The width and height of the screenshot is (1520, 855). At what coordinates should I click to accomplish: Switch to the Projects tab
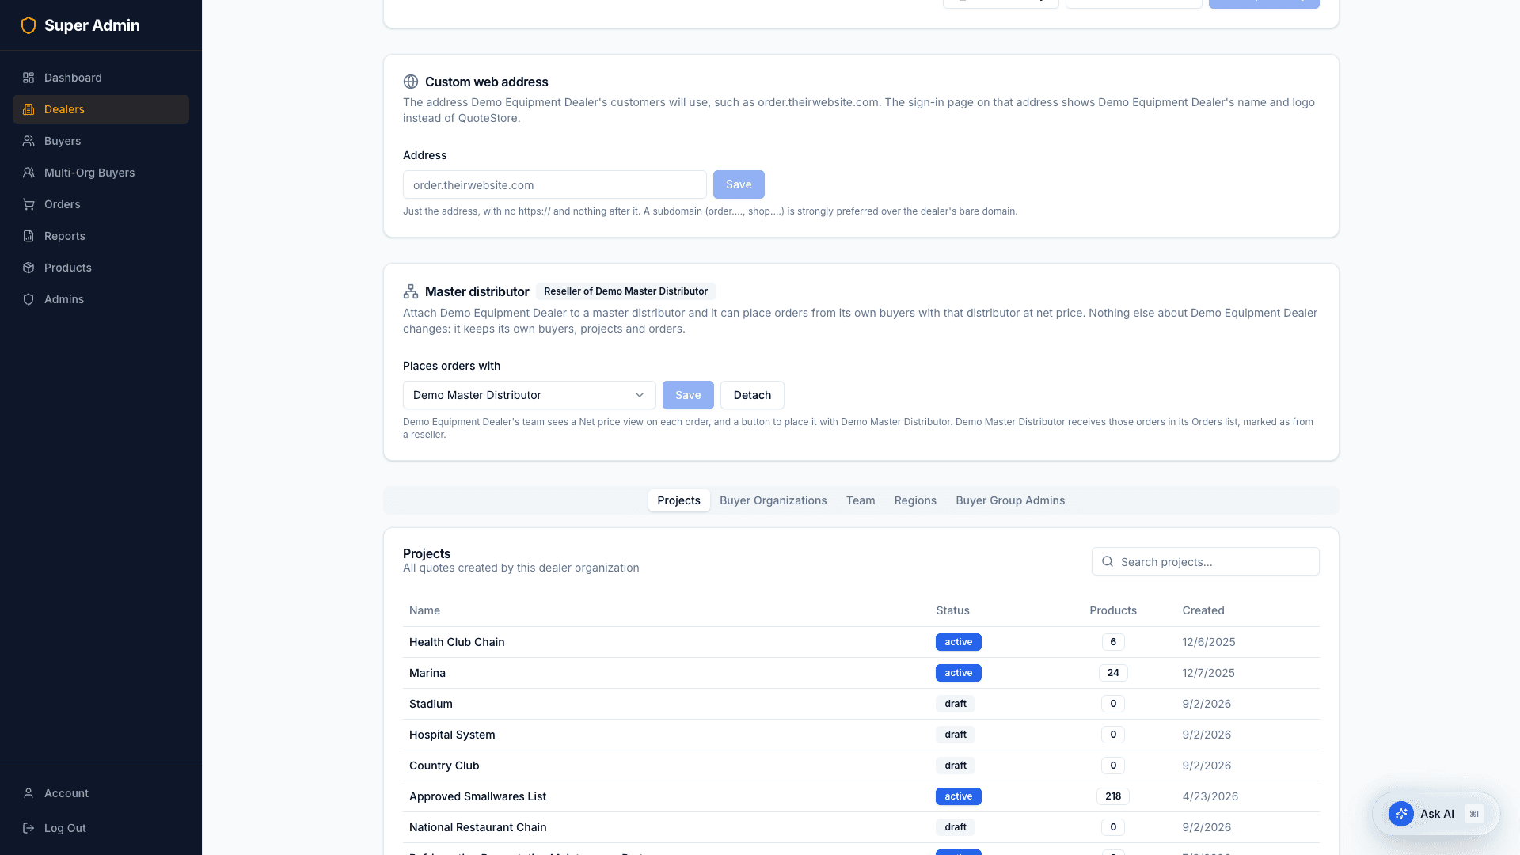678,500
